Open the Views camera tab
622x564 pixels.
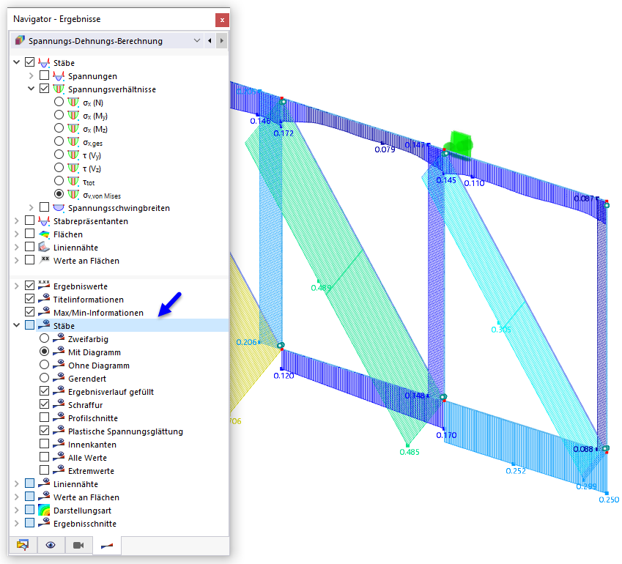(78, 545)
